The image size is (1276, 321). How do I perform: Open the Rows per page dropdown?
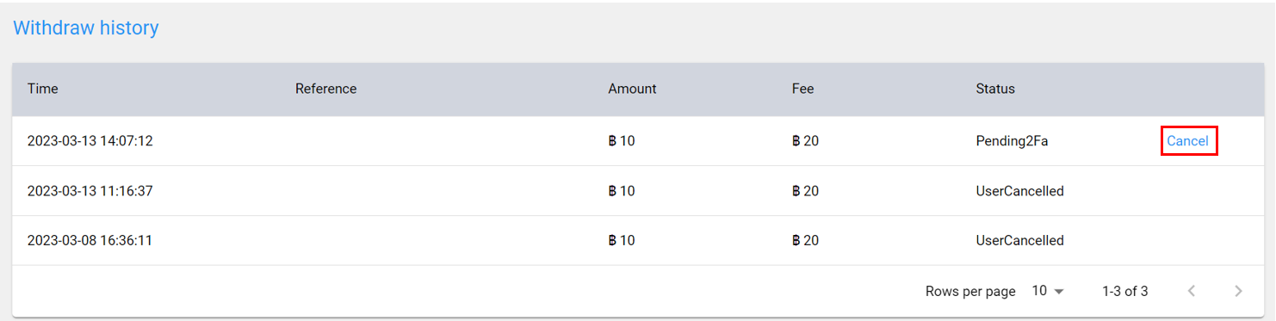click(x=1048, y=291)
